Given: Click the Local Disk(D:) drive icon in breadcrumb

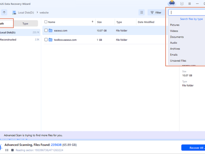Looking at the screenshot, I should (14, 13).
